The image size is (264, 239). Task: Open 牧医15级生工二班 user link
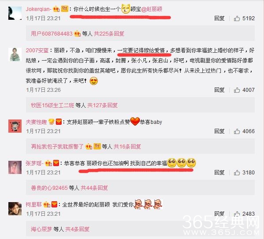[x=52, y=105]
